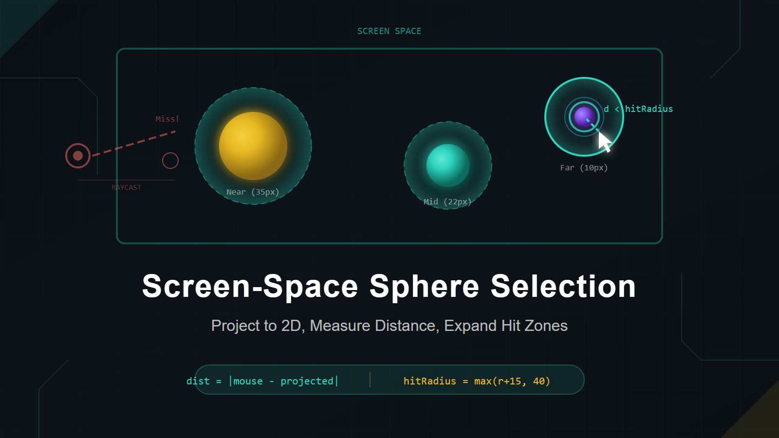Select the 'Project to 2D' subtitle text
779x438 pixels.
coord(389,326)
